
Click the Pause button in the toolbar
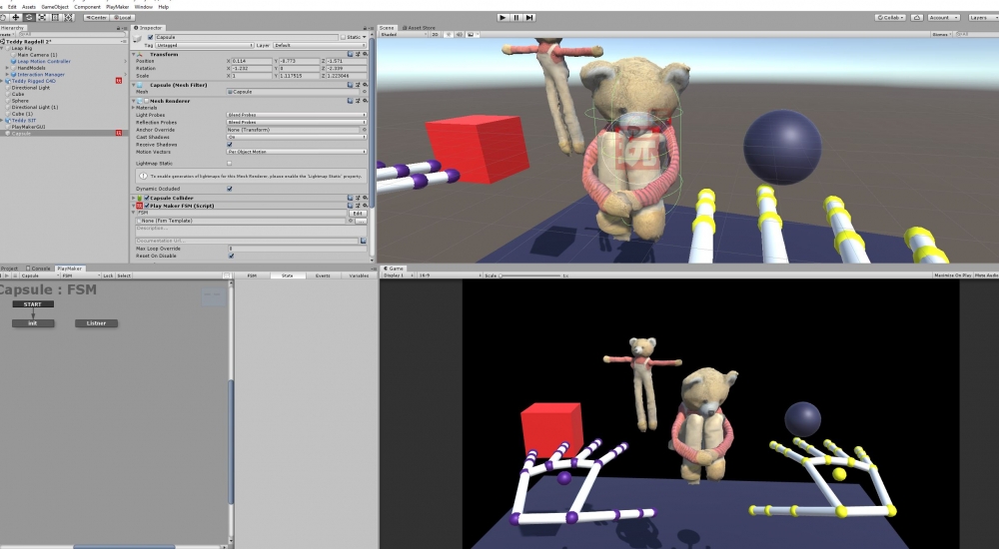pyautogui.click(x=516, y=17)
